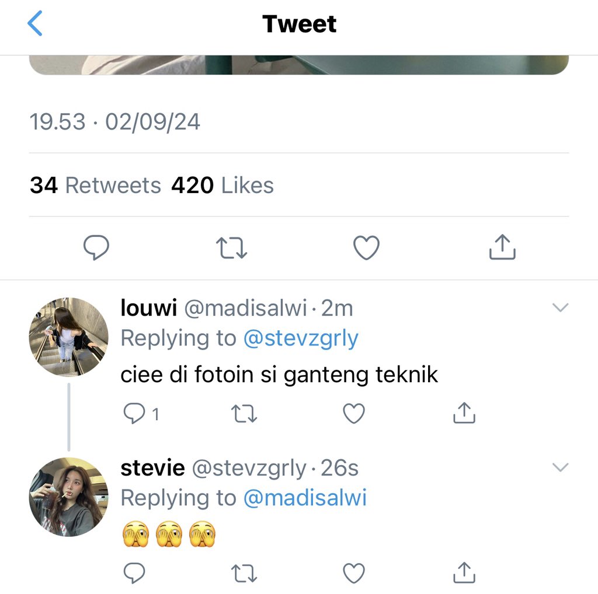Retweet the main tweet
598x594 pixels.
(x=231, y=247)
